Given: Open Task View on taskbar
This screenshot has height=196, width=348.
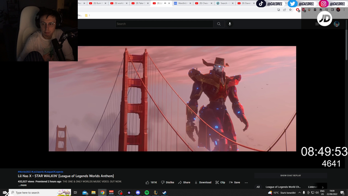Looking at the screenshot, I should (x=76, y=193).
